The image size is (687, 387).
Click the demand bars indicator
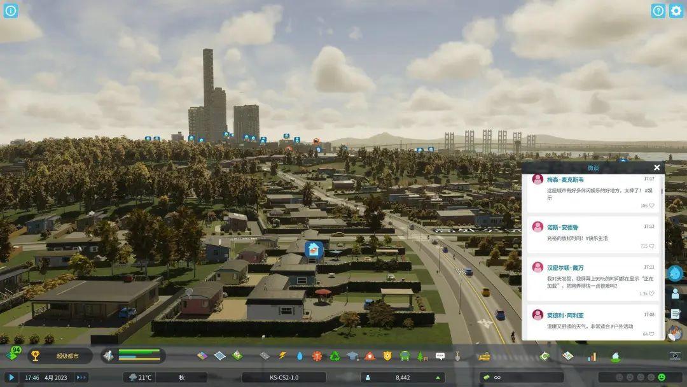[133, 355]
